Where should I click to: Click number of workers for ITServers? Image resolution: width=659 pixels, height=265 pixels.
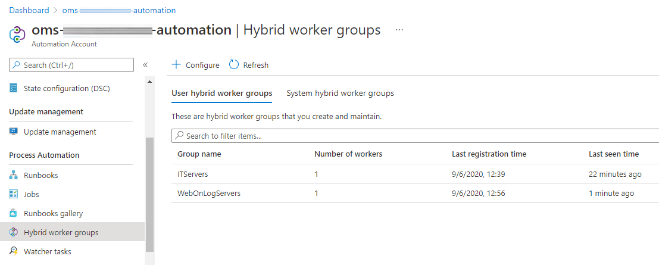point(317,174)
